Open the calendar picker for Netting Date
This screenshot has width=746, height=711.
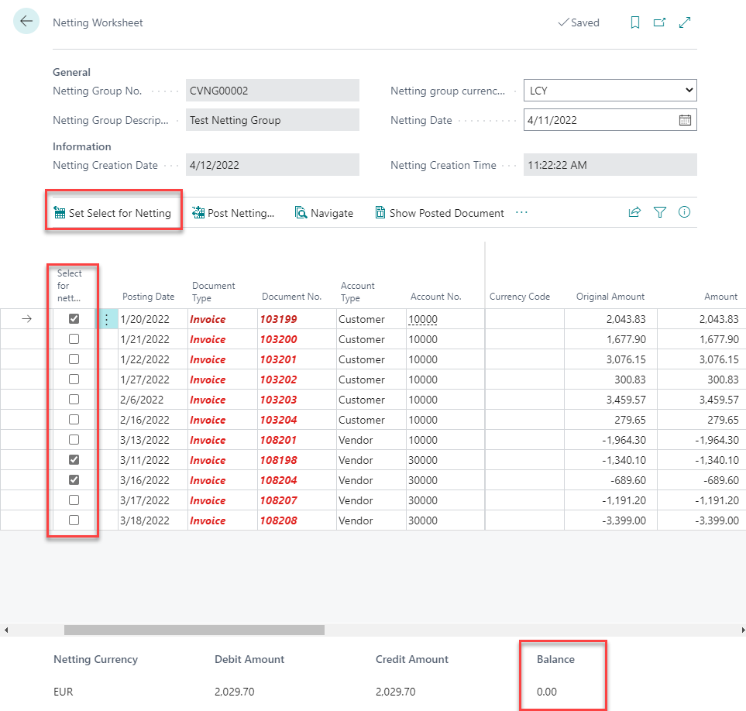(685, 120)
